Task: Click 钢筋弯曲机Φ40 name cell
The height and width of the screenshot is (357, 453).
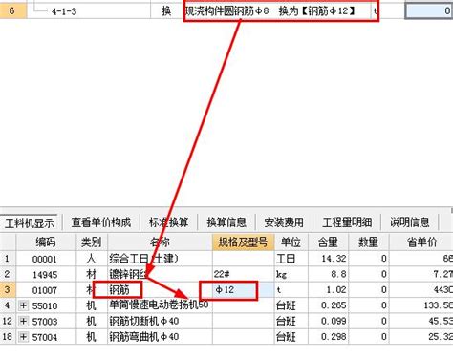Action: [160, 337]
